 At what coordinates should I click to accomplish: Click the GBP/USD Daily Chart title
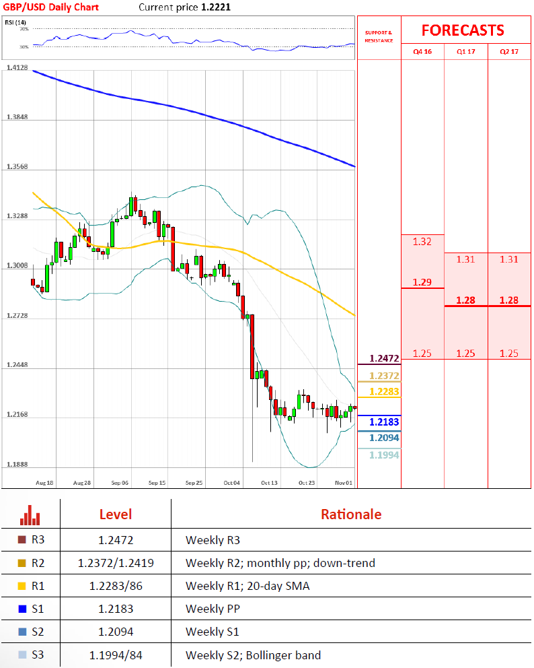click(50, 7)
